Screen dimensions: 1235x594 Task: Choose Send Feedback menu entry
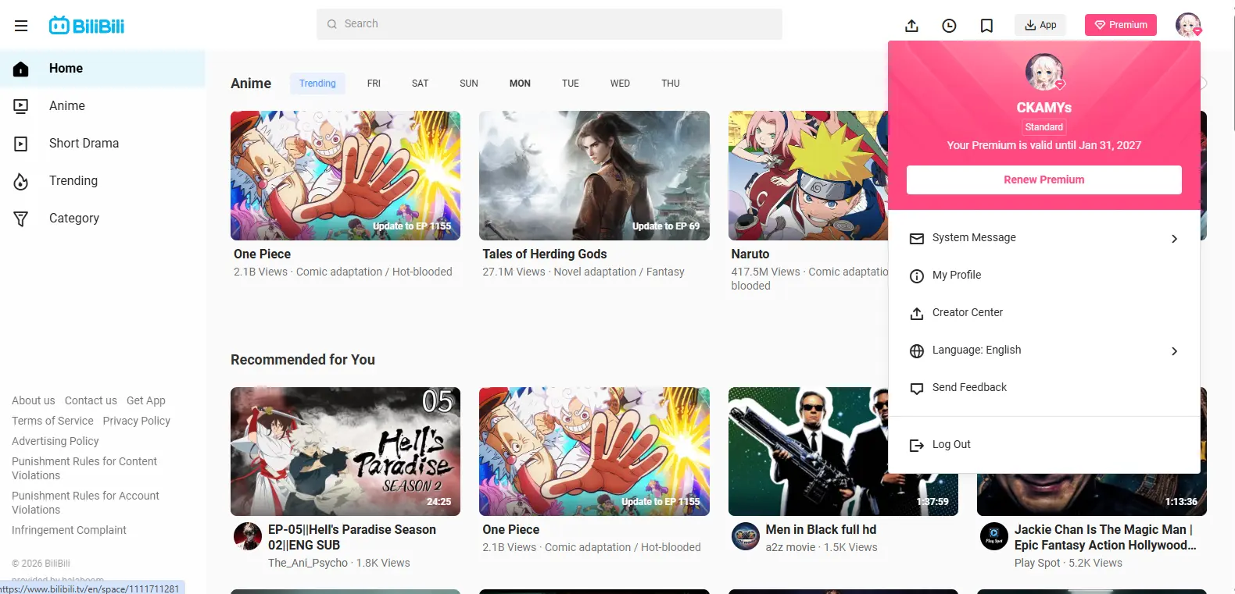point(1044,388)
